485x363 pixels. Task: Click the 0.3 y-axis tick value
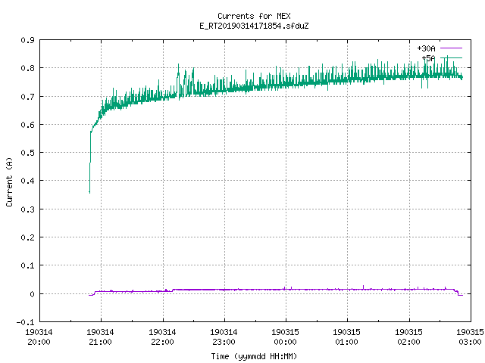(27, 209)
